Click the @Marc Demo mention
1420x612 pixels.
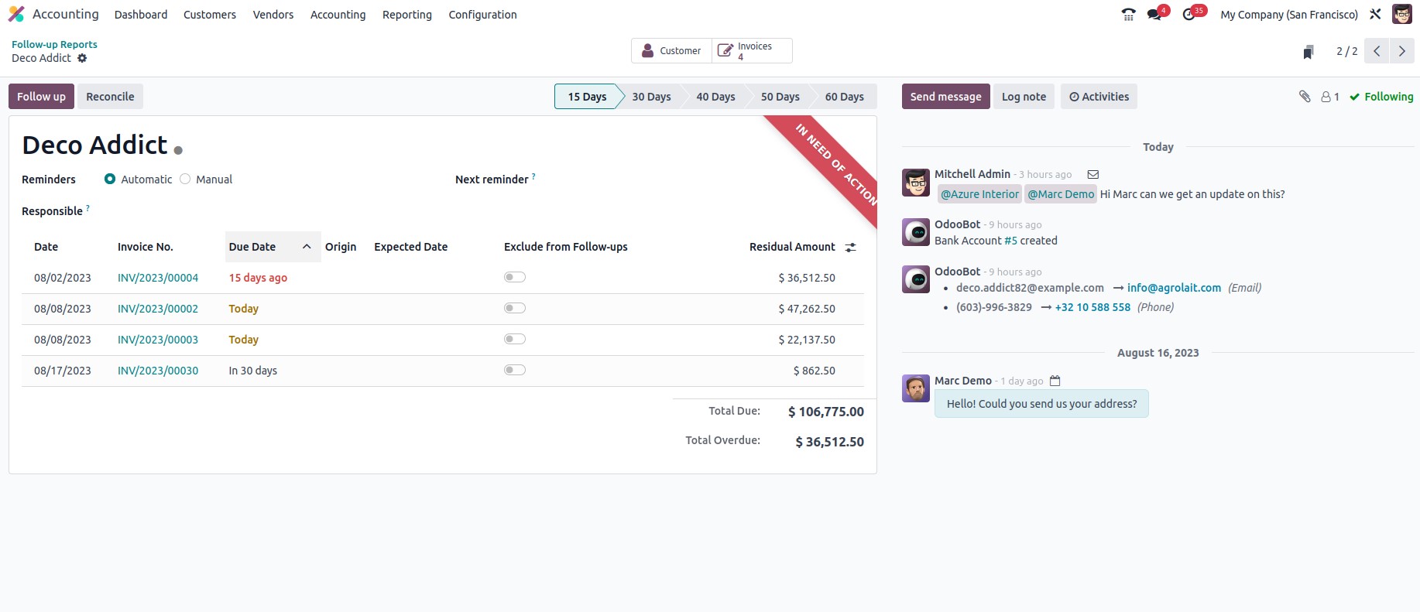point(1061,194)
